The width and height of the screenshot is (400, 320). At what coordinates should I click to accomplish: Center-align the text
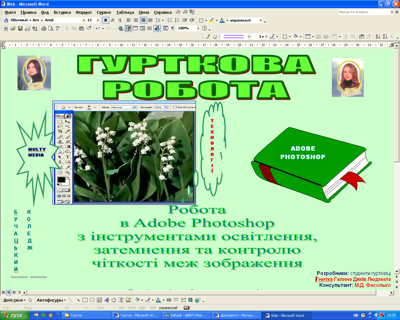[x=136, y=20]
